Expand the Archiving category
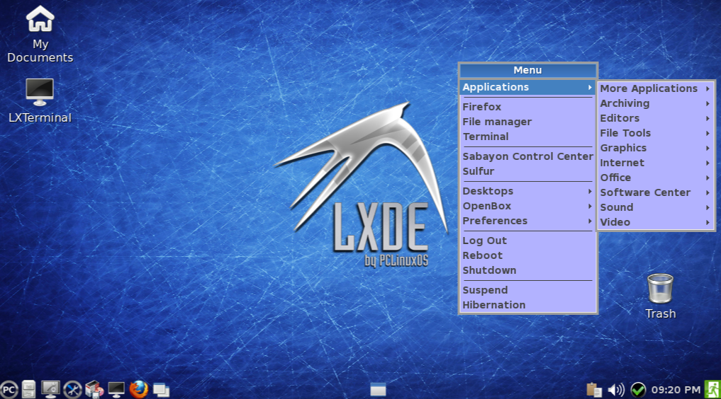This screenshot has height=399, width=721. pos(656,103)
